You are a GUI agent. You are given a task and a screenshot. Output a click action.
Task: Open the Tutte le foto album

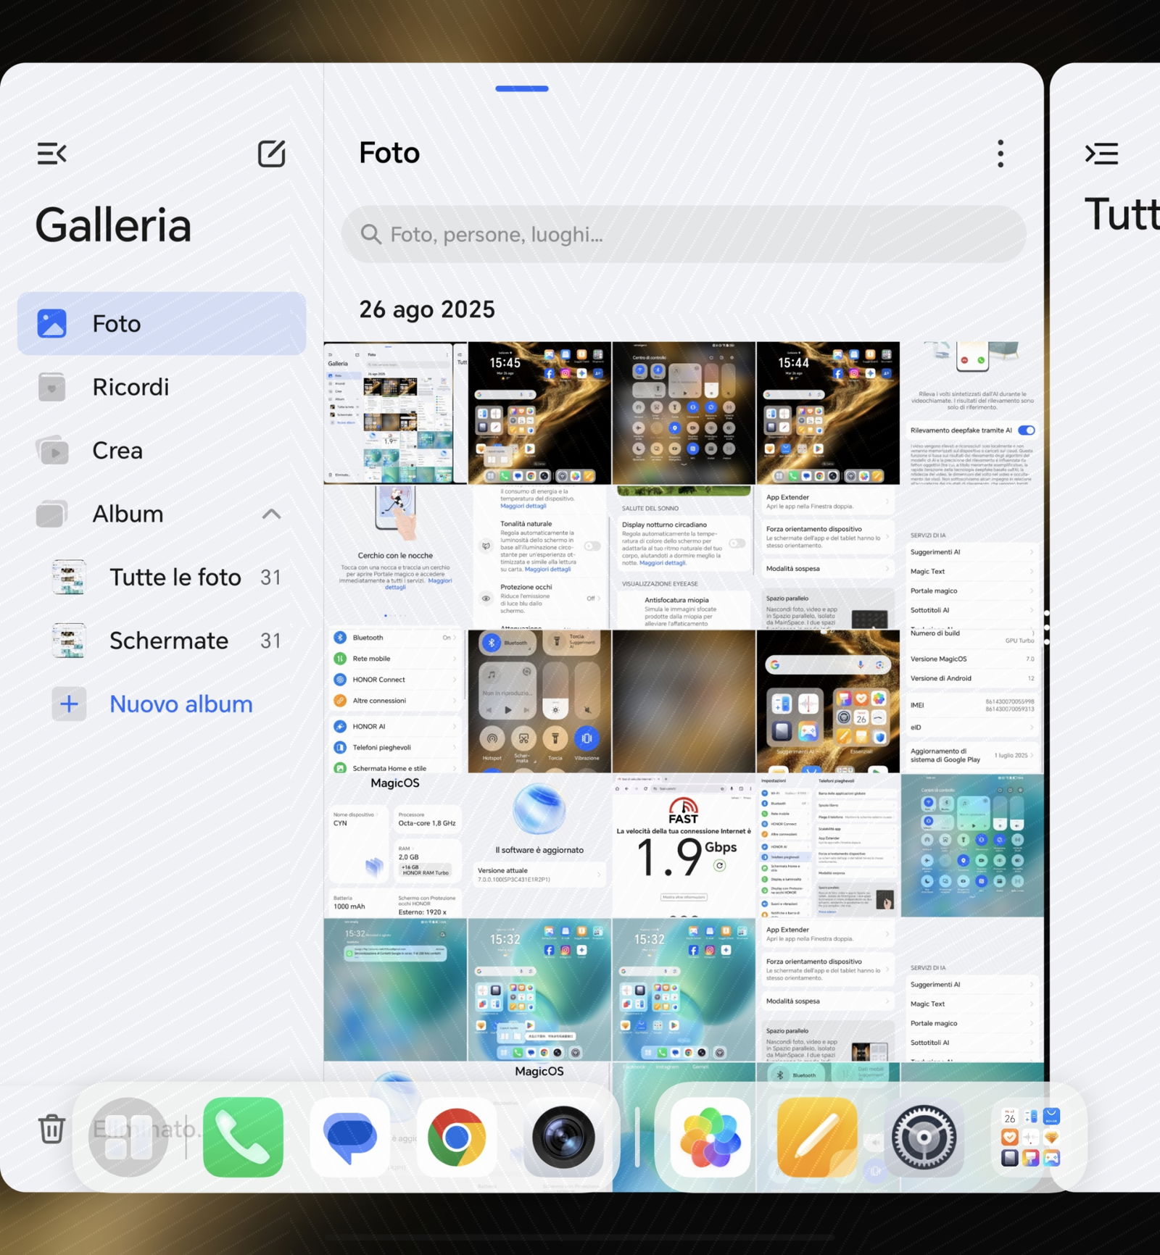coord(175,578)
